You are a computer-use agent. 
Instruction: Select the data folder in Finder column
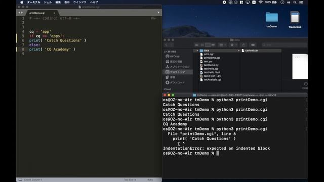[217, 51]
